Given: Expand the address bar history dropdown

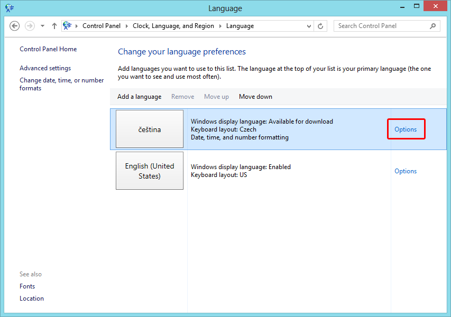Looking at the screenshot, I should pos(309,26).
